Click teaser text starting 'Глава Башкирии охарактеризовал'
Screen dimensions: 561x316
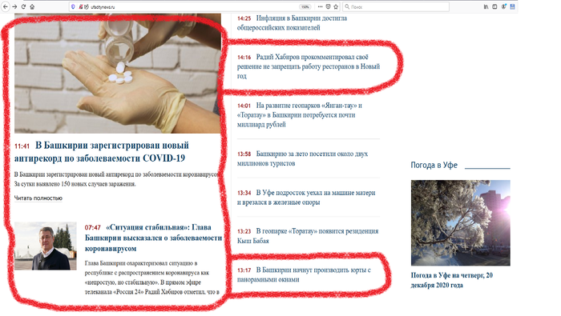pyautogui.click(x=152, y=278)
